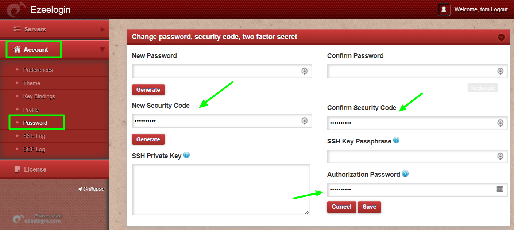Click the SSH Key Passphrase help icon
This screenshot has height=230, width=514.
396,140
